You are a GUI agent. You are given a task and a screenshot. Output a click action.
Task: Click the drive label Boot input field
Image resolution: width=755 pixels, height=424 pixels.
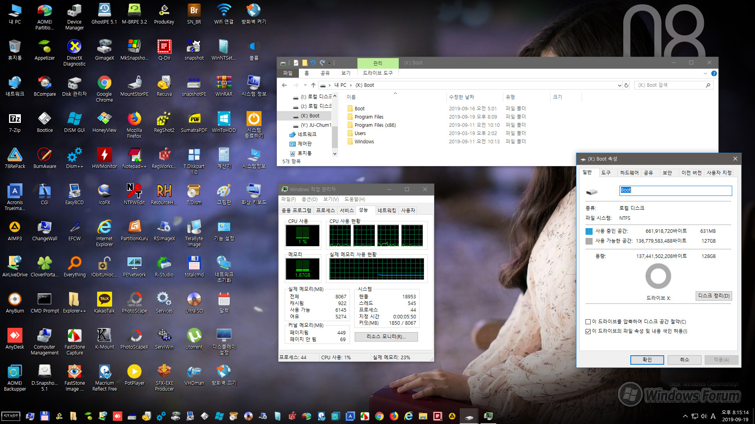tap(675, 190)
